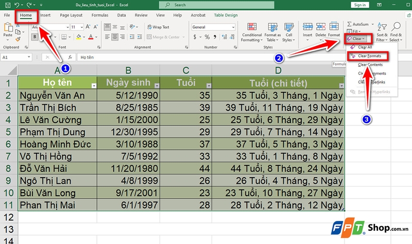Switch to the Page Layout tab
This screenshot has width=412, height=244.
(71, 15)
